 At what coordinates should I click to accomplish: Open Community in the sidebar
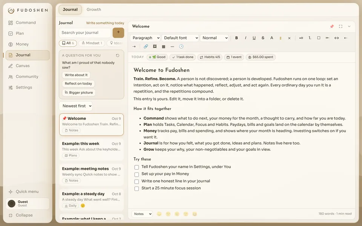tap(28, 76)
